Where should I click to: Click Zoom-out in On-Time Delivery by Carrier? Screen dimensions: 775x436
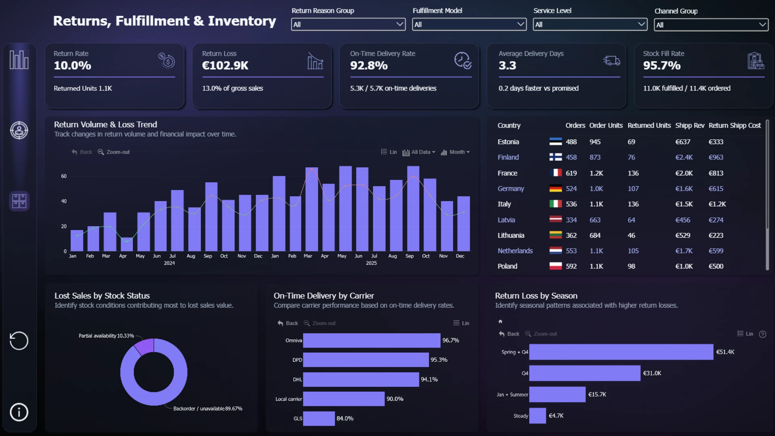pyautogui.click(x=319, y=323)
